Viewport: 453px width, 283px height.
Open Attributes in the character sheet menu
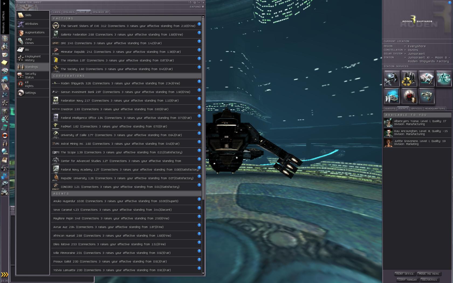tap(33, 24)
